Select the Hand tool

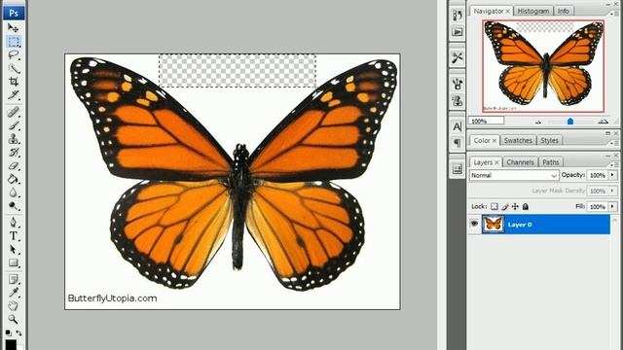click(13, 305)
